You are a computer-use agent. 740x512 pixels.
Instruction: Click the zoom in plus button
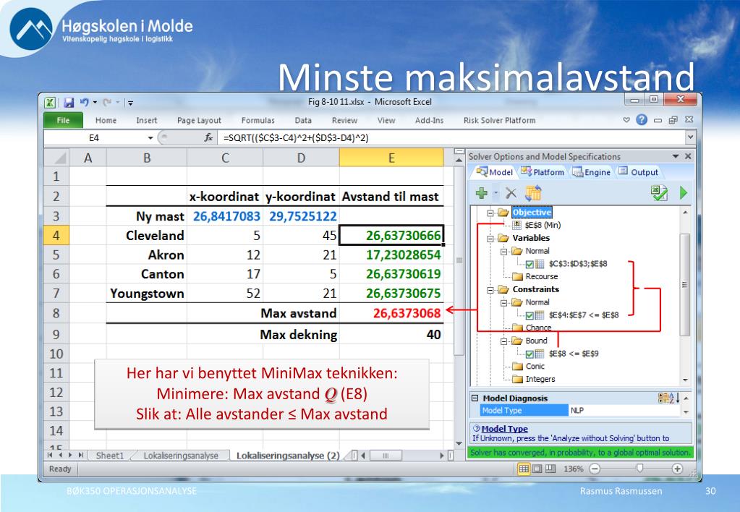[677, 469]
